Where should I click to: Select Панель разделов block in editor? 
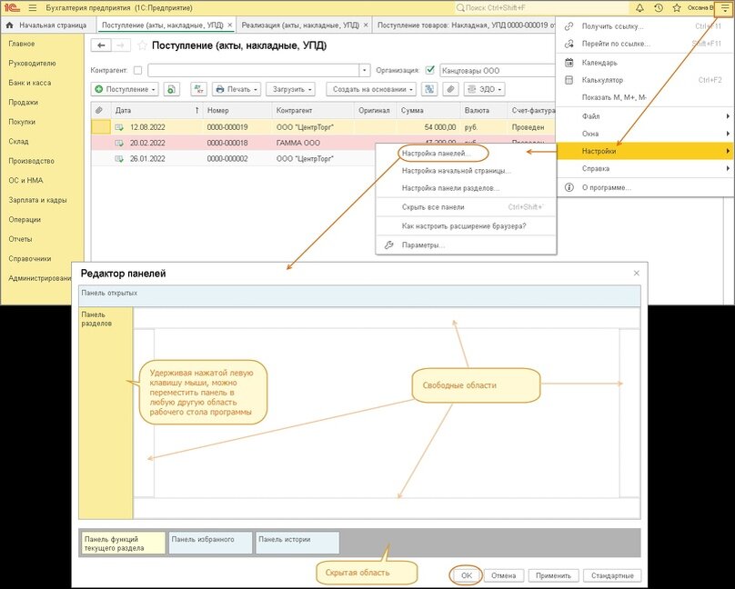[106, 413]
